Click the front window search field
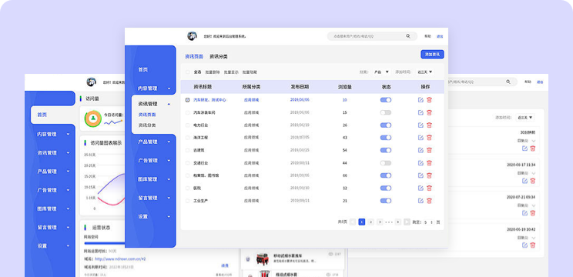 [372, 36]
